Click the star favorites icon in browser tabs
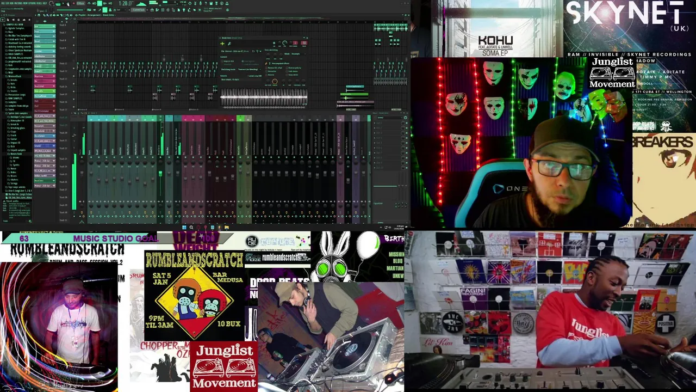 click(x=29, y=20)
